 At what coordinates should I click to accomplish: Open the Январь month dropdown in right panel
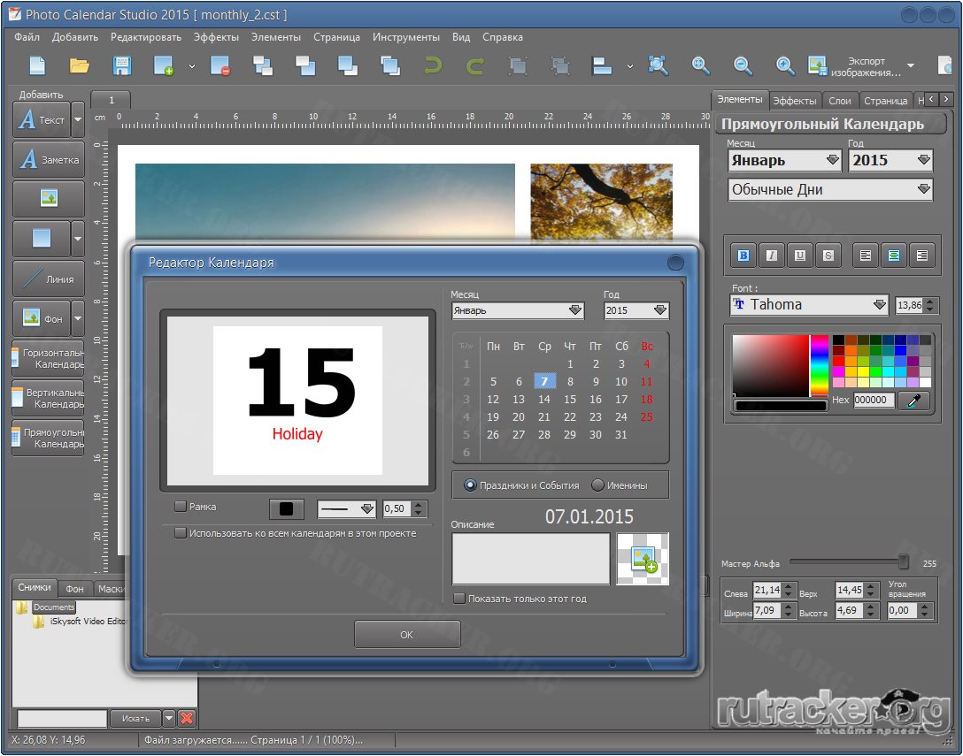(784, 161)
